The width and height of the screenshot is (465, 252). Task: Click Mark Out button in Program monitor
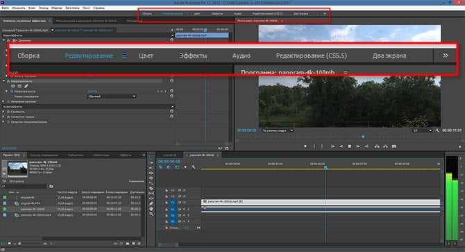[x=322, y=146]
